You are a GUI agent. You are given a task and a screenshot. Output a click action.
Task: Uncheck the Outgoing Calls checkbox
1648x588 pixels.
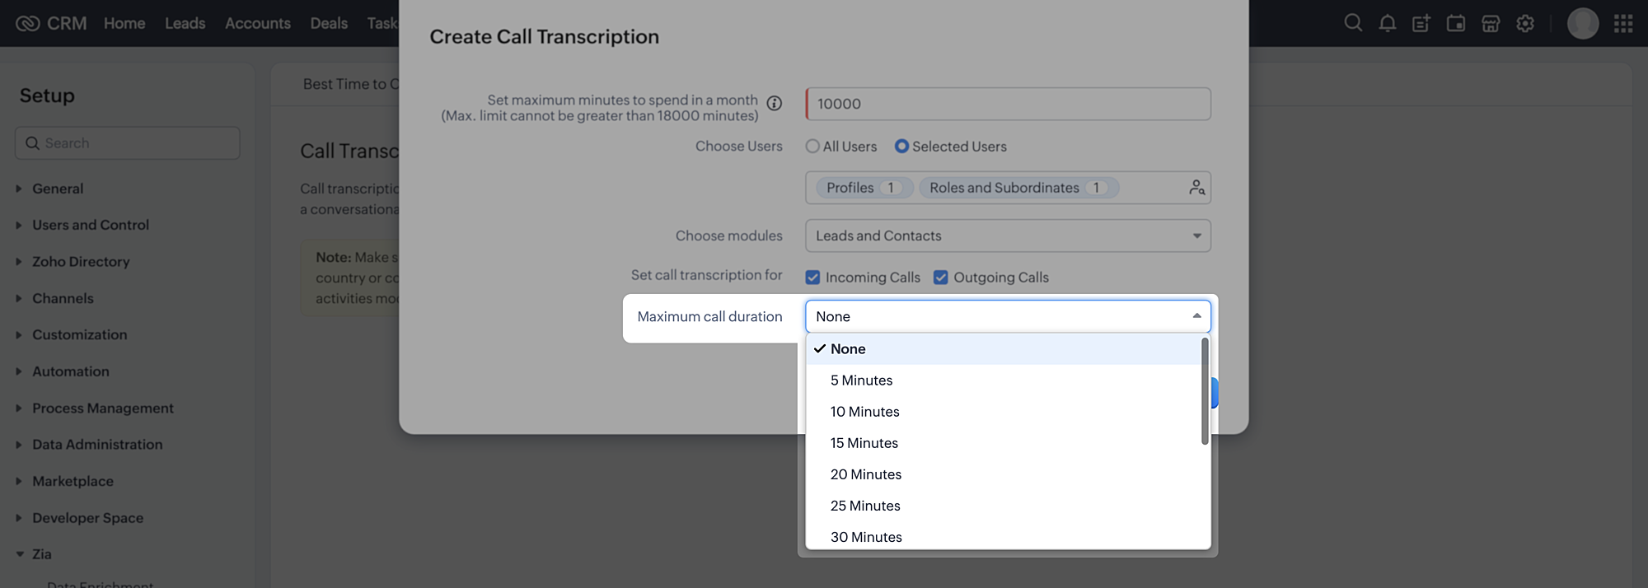940,278
